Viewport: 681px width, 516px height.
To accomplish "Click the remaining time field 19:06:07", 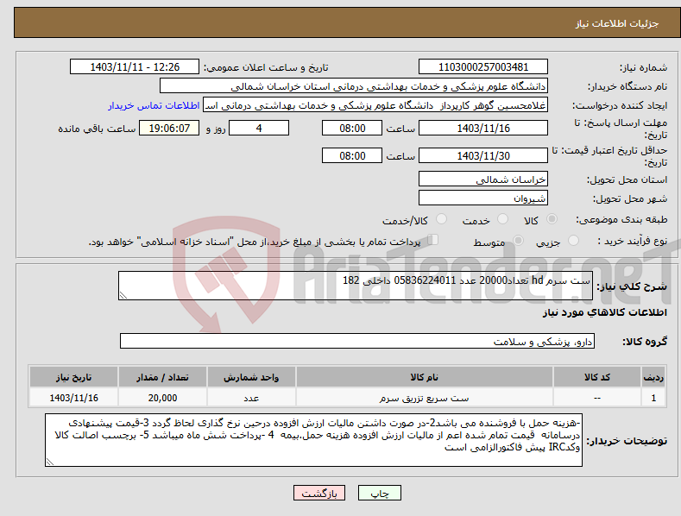I will 169,128.
